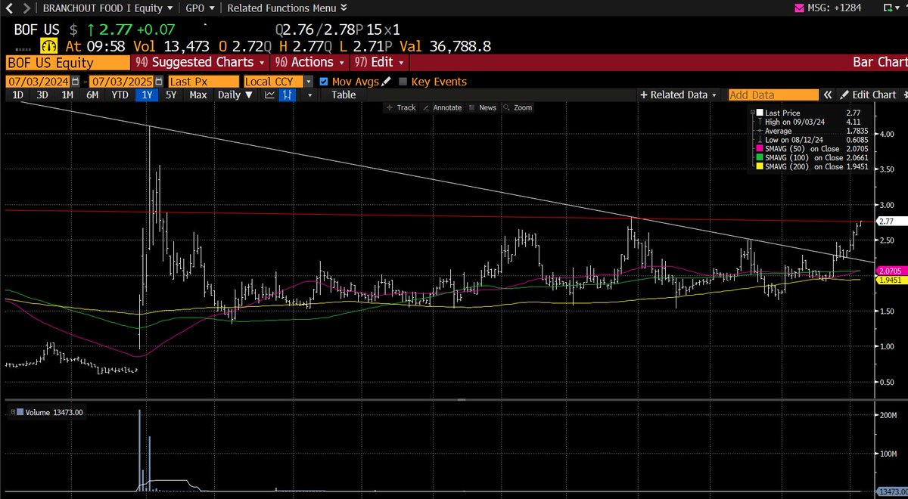Select the Max range tab

coord(198,95)
